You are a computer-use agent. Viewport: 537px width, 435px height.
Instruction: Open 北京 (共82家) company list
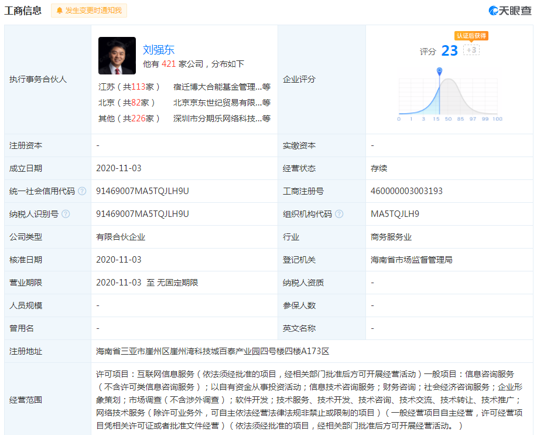tap(126, 103)
